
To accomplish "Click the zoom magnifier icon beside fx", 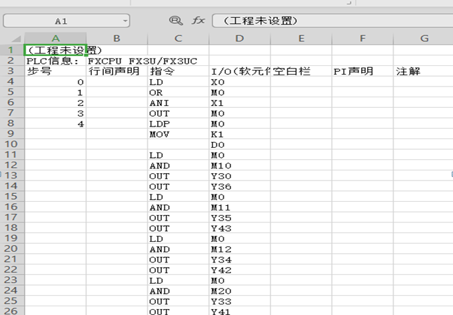I will point(176,21).
